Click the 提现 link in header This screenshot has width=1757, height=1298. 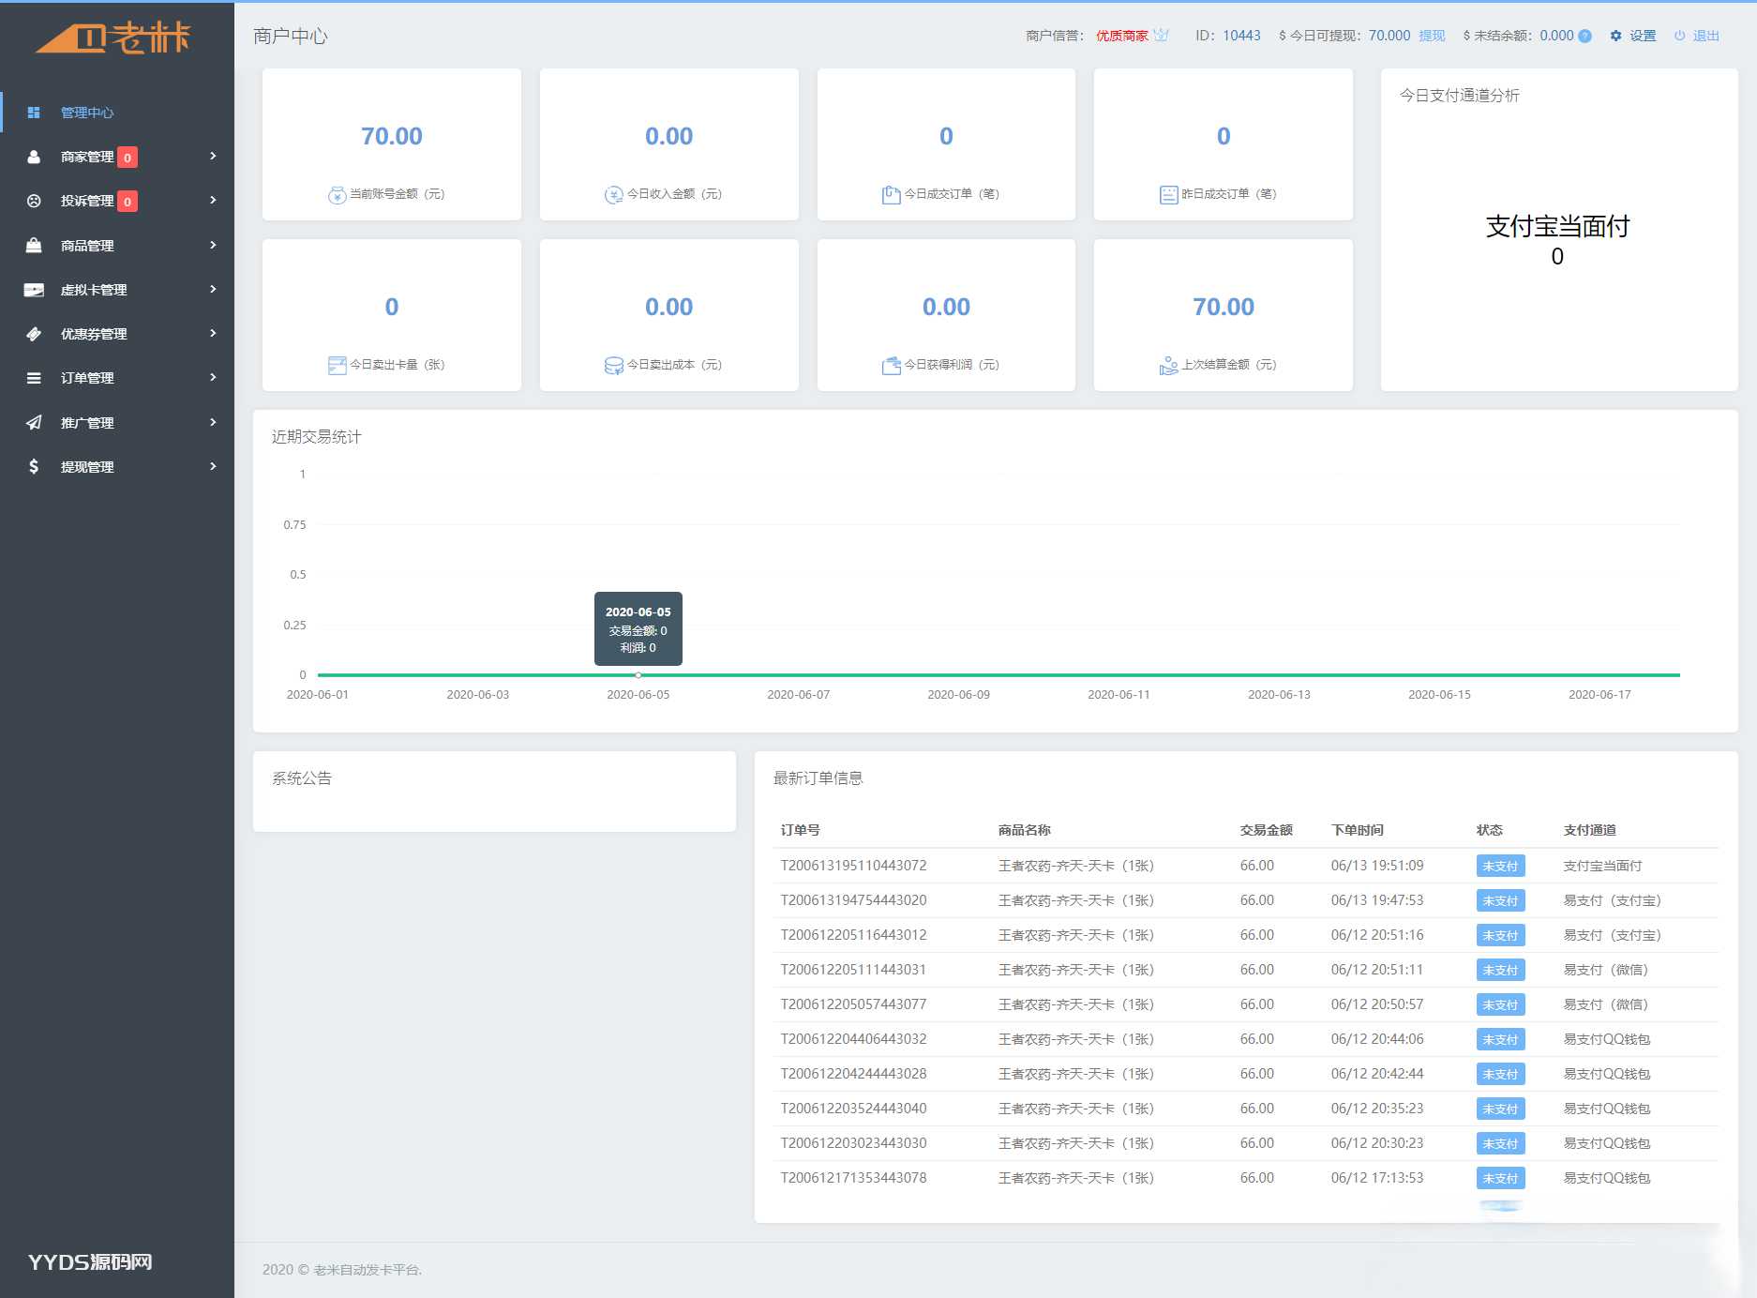pos(1432,36)
